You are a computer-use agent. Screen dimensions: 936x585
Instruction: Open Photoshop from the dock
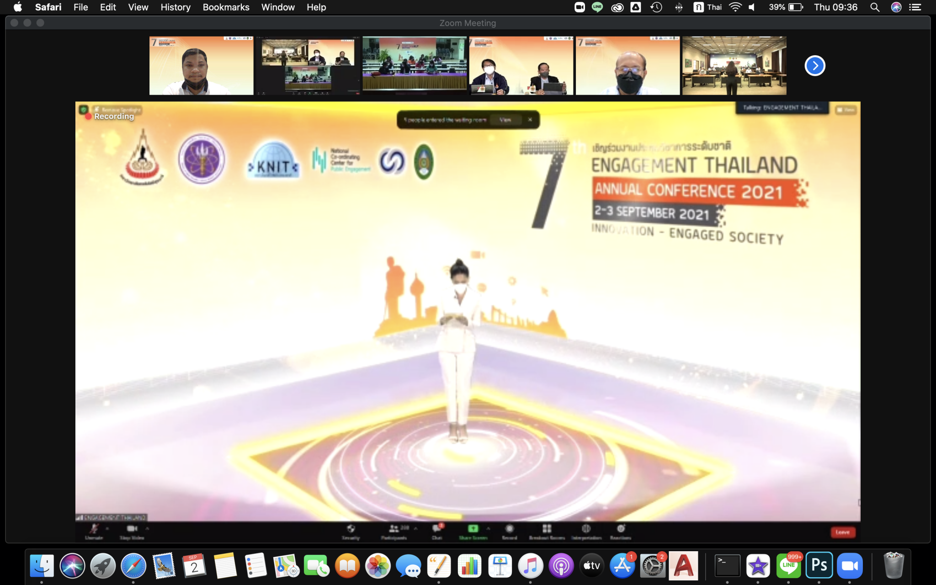click(819, 566)
